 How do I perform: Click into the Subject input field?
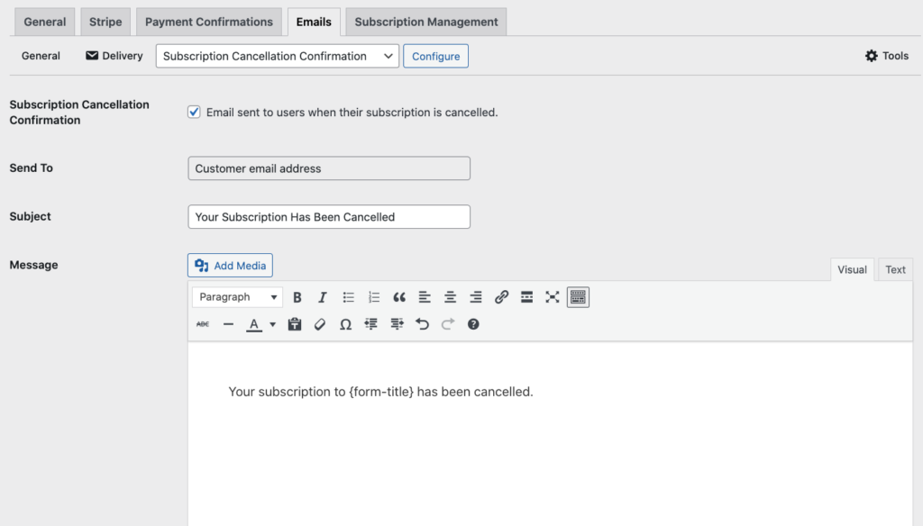329,217
